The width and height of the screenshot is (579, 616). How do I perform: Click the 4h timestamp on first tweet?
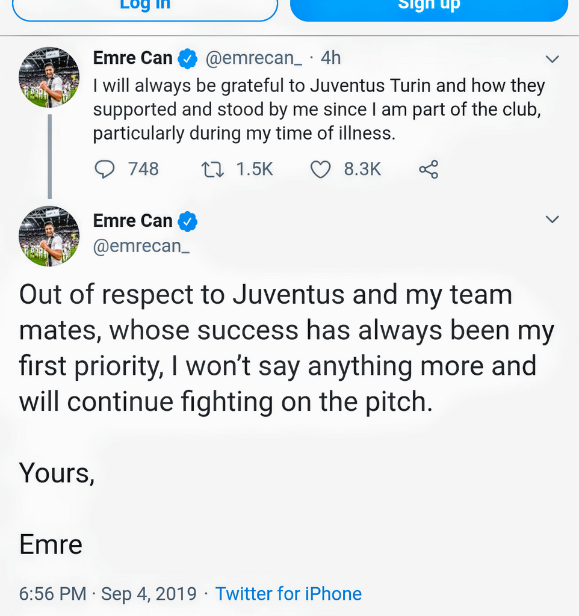point(331,58)
